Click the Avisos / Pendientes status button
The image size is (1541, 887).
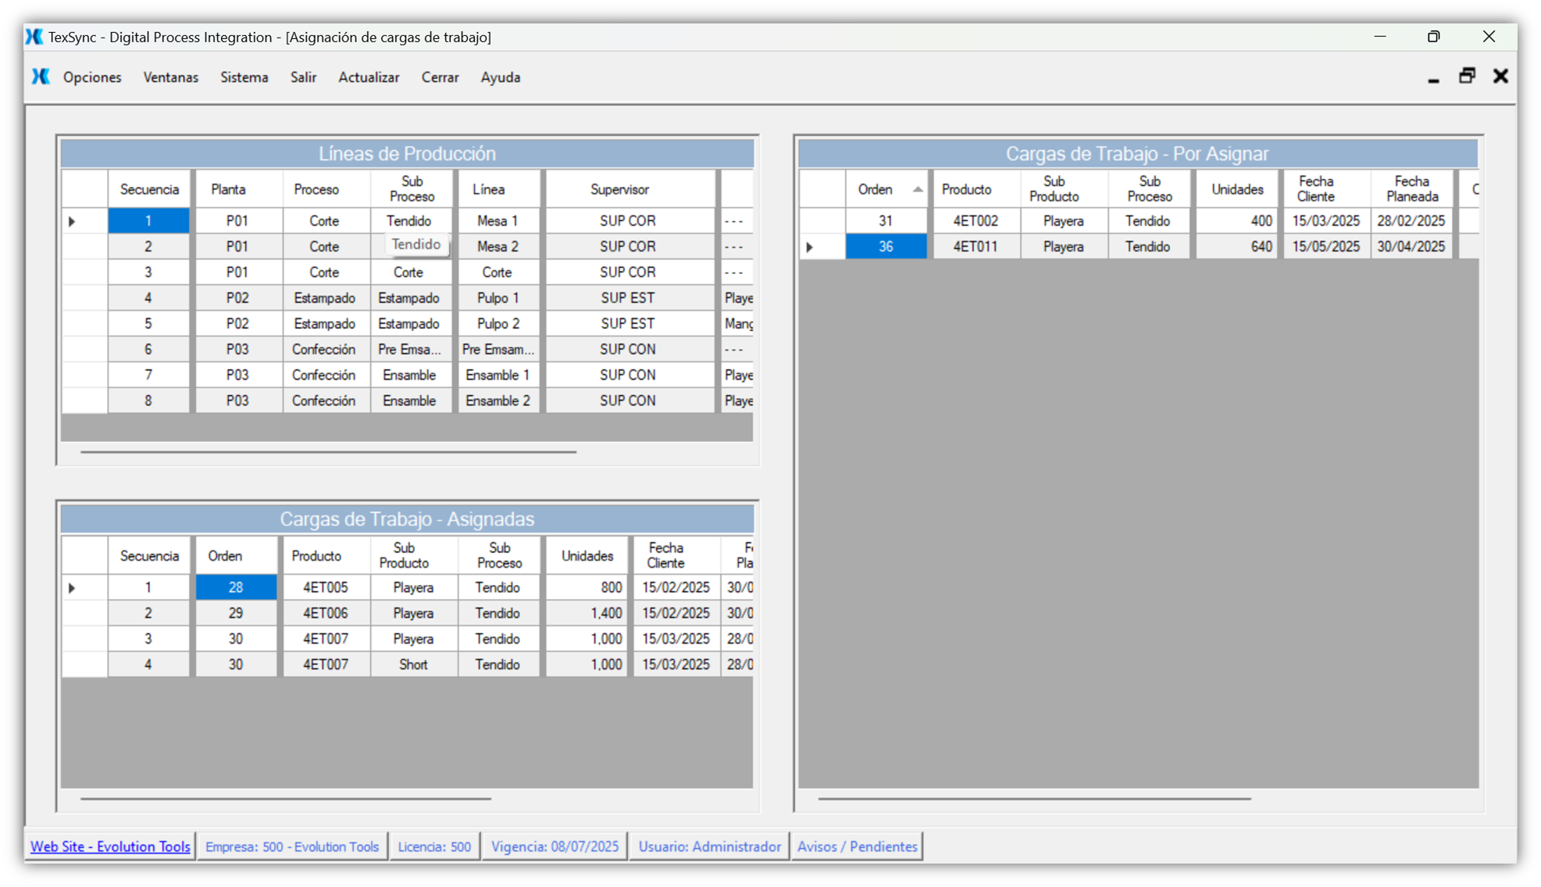[x=857, y=846]
